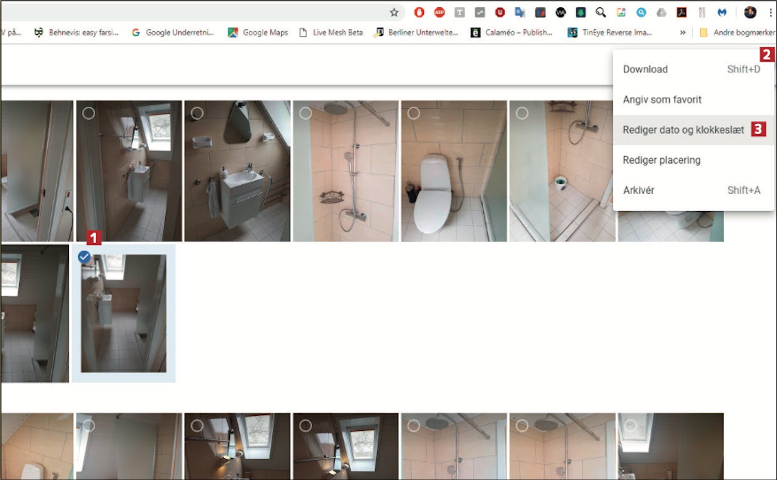The width and height of the screenshot is (777, 480).
Task: Click the colorful picture share extension icon
Action: click(621, 12)
